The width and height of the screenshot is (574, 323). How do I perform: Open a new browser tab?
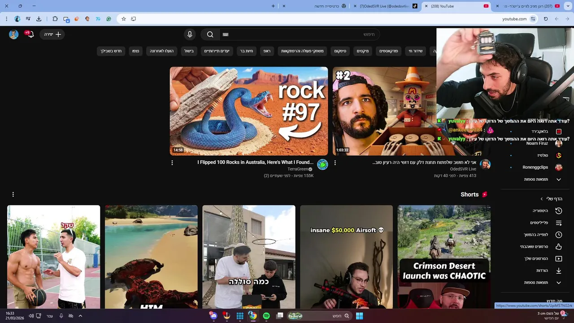[x=273, y=6]
